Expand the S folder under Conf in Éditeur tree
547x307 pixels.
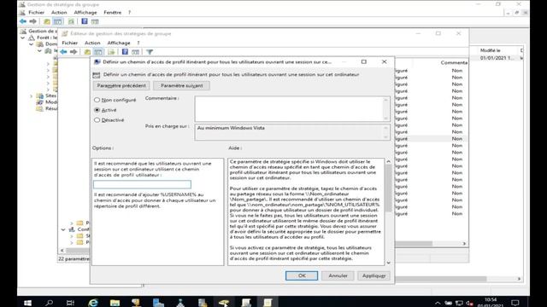click(72, 236)
